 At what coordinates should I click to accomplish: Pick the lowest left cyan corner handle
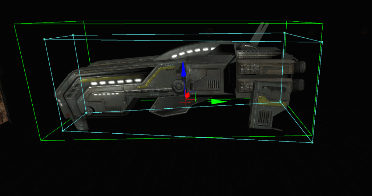[x=62, y=130]
